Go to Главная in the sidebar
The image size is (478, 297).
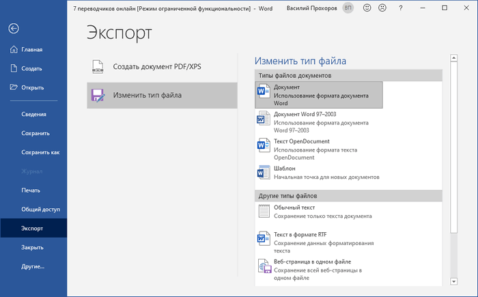pos(32,49)
